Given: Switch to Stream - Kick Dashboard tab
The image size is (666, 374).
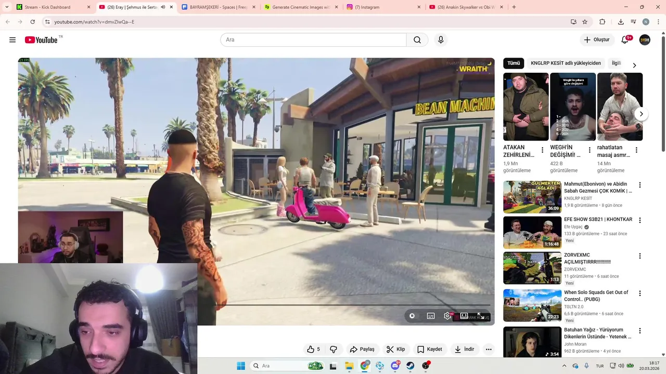Looking at the screenshot, I should [x=52, y=7].
